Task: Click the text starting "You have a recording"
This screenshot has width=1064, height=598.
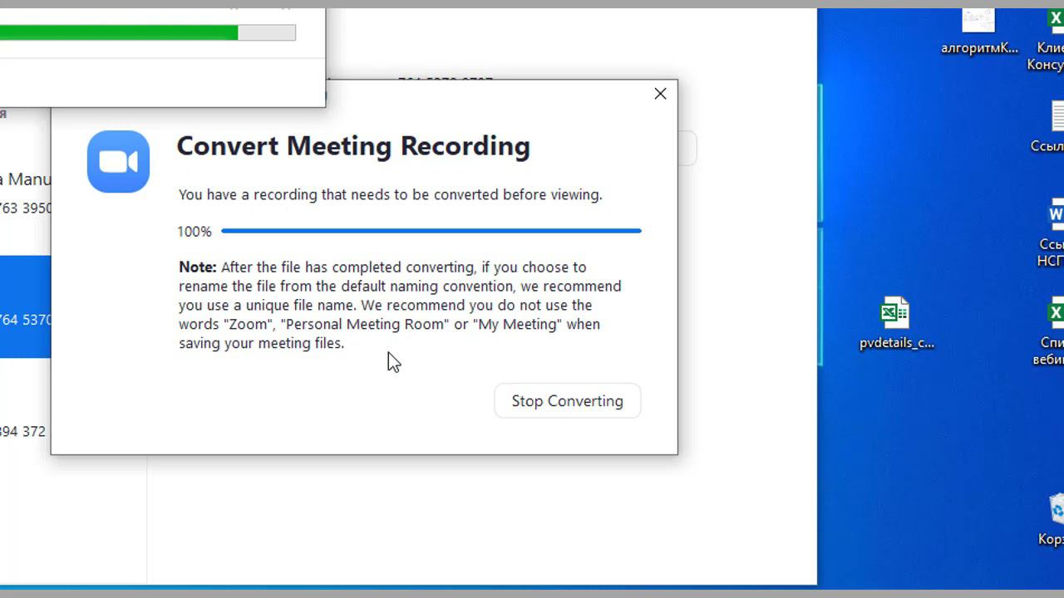Action: pos(390,194)
